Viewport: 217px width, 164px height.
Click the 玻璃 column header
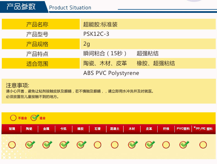(12, 129)
